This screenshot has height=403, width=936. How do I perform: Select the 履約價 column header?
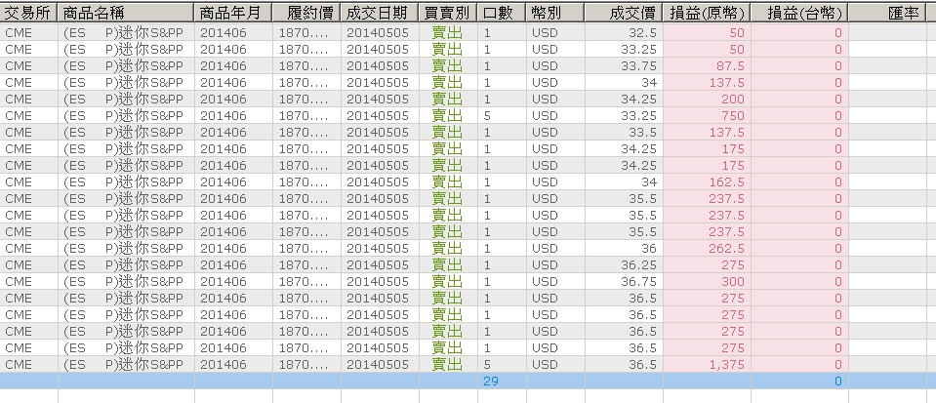[x=306, y=13]
